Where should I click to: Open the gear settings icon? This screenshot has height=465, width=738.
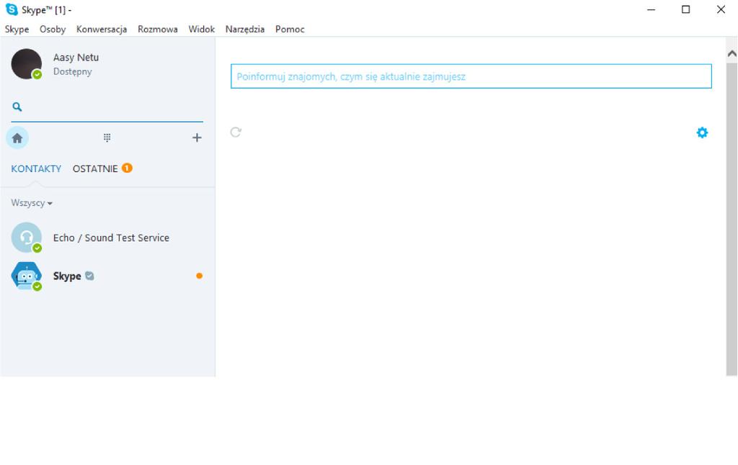pyautogui.click(x=702, y=132)
